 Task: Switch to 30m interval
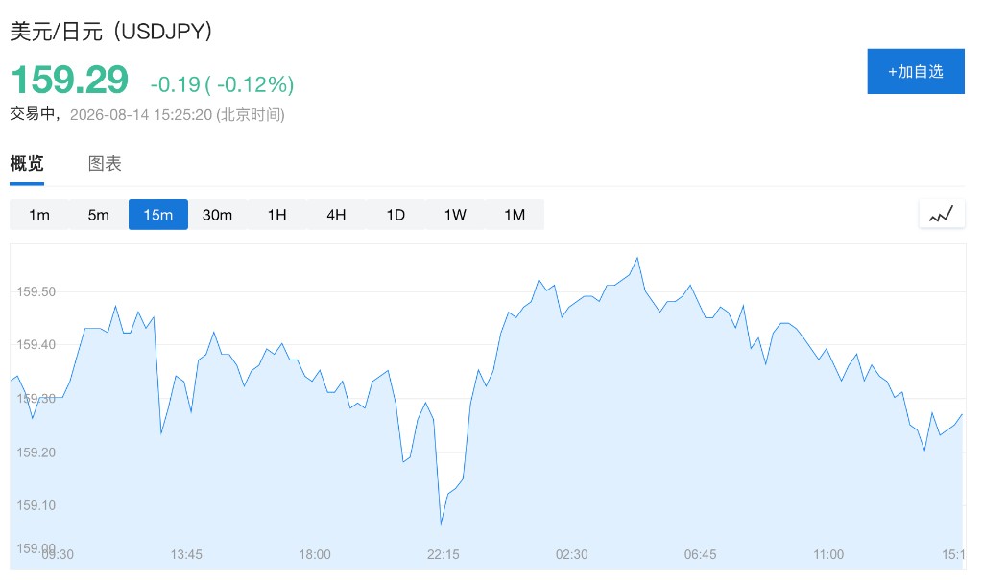(x=217, y=215)
